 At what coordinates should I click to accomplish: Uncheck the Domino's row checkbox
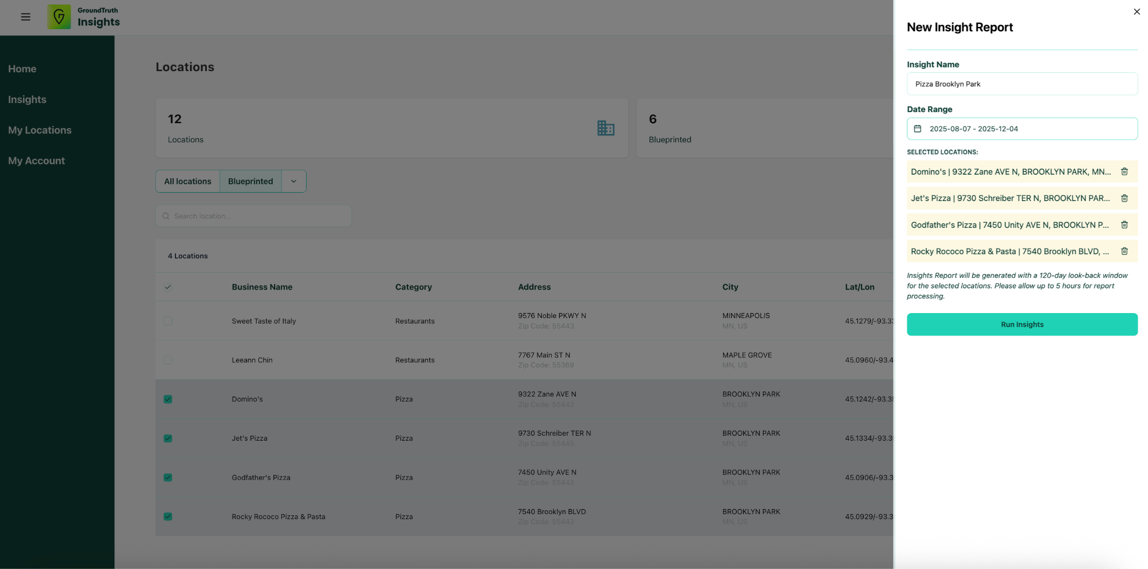point(168,399)
